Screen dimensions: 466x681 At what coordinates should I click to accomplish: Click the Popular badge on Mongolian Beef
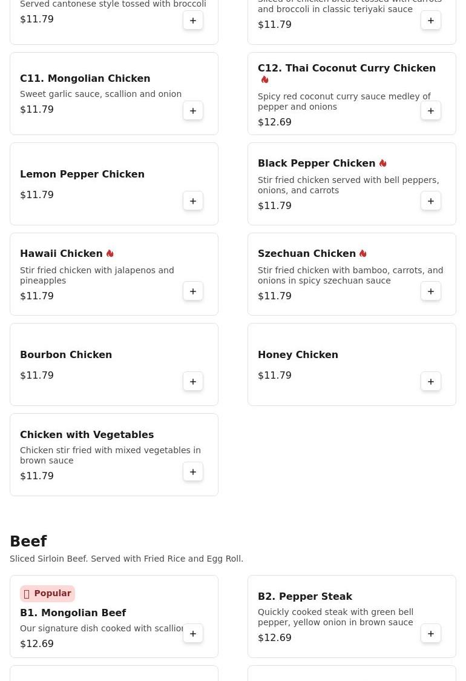[47, 593]
